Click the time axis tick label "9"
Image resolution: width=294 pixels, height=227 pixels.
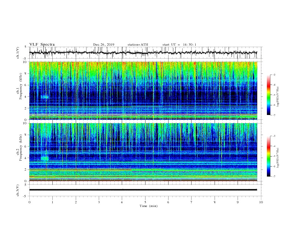tap(238, 202)
